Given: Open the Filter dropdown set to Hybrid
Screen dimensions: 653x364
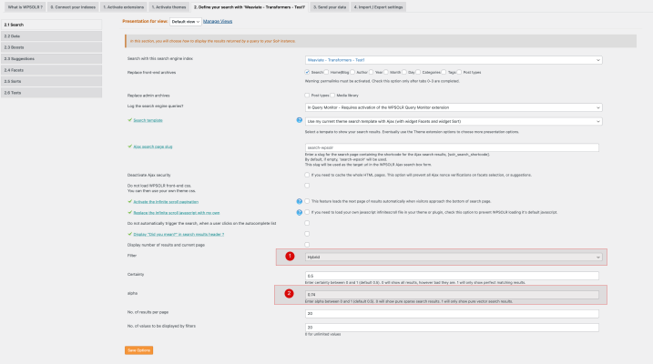Looking at the screenshot, I should tap(454, 258).
